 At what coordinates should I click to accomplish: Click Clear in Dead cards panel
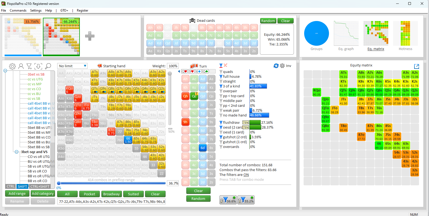(x=286, y=21)
